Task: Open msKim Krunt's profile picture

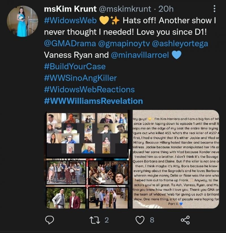Action: (22, 21)
